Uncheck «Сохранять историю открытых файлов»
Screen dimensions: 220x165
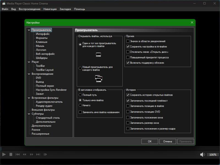[128, 95]
